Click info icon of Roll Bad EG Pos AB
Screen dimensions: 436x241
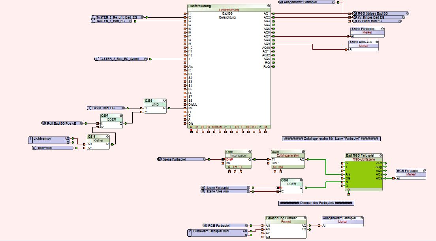pyautogui.click(x=81, y=123)
